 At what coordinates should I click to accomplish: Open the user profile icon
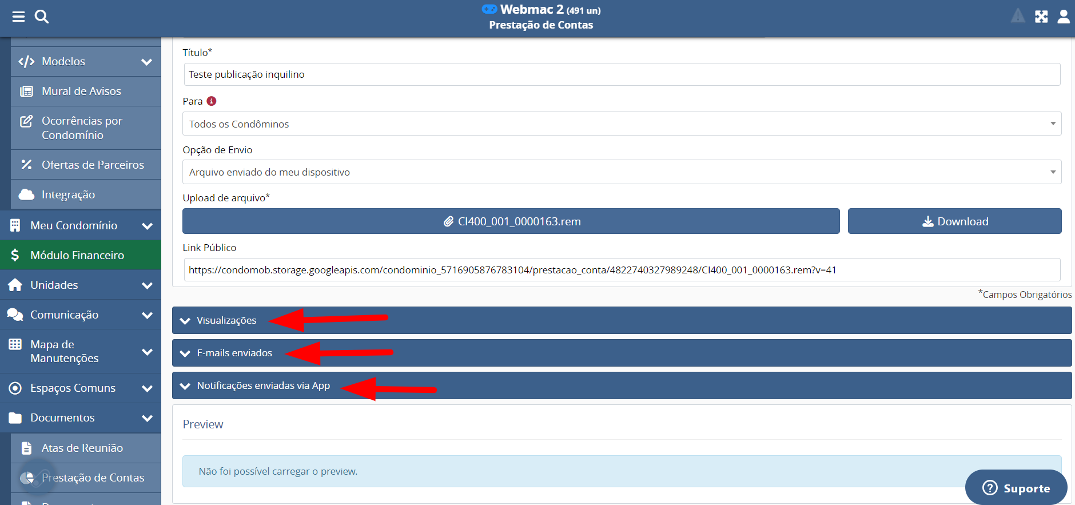point(1064,17)
